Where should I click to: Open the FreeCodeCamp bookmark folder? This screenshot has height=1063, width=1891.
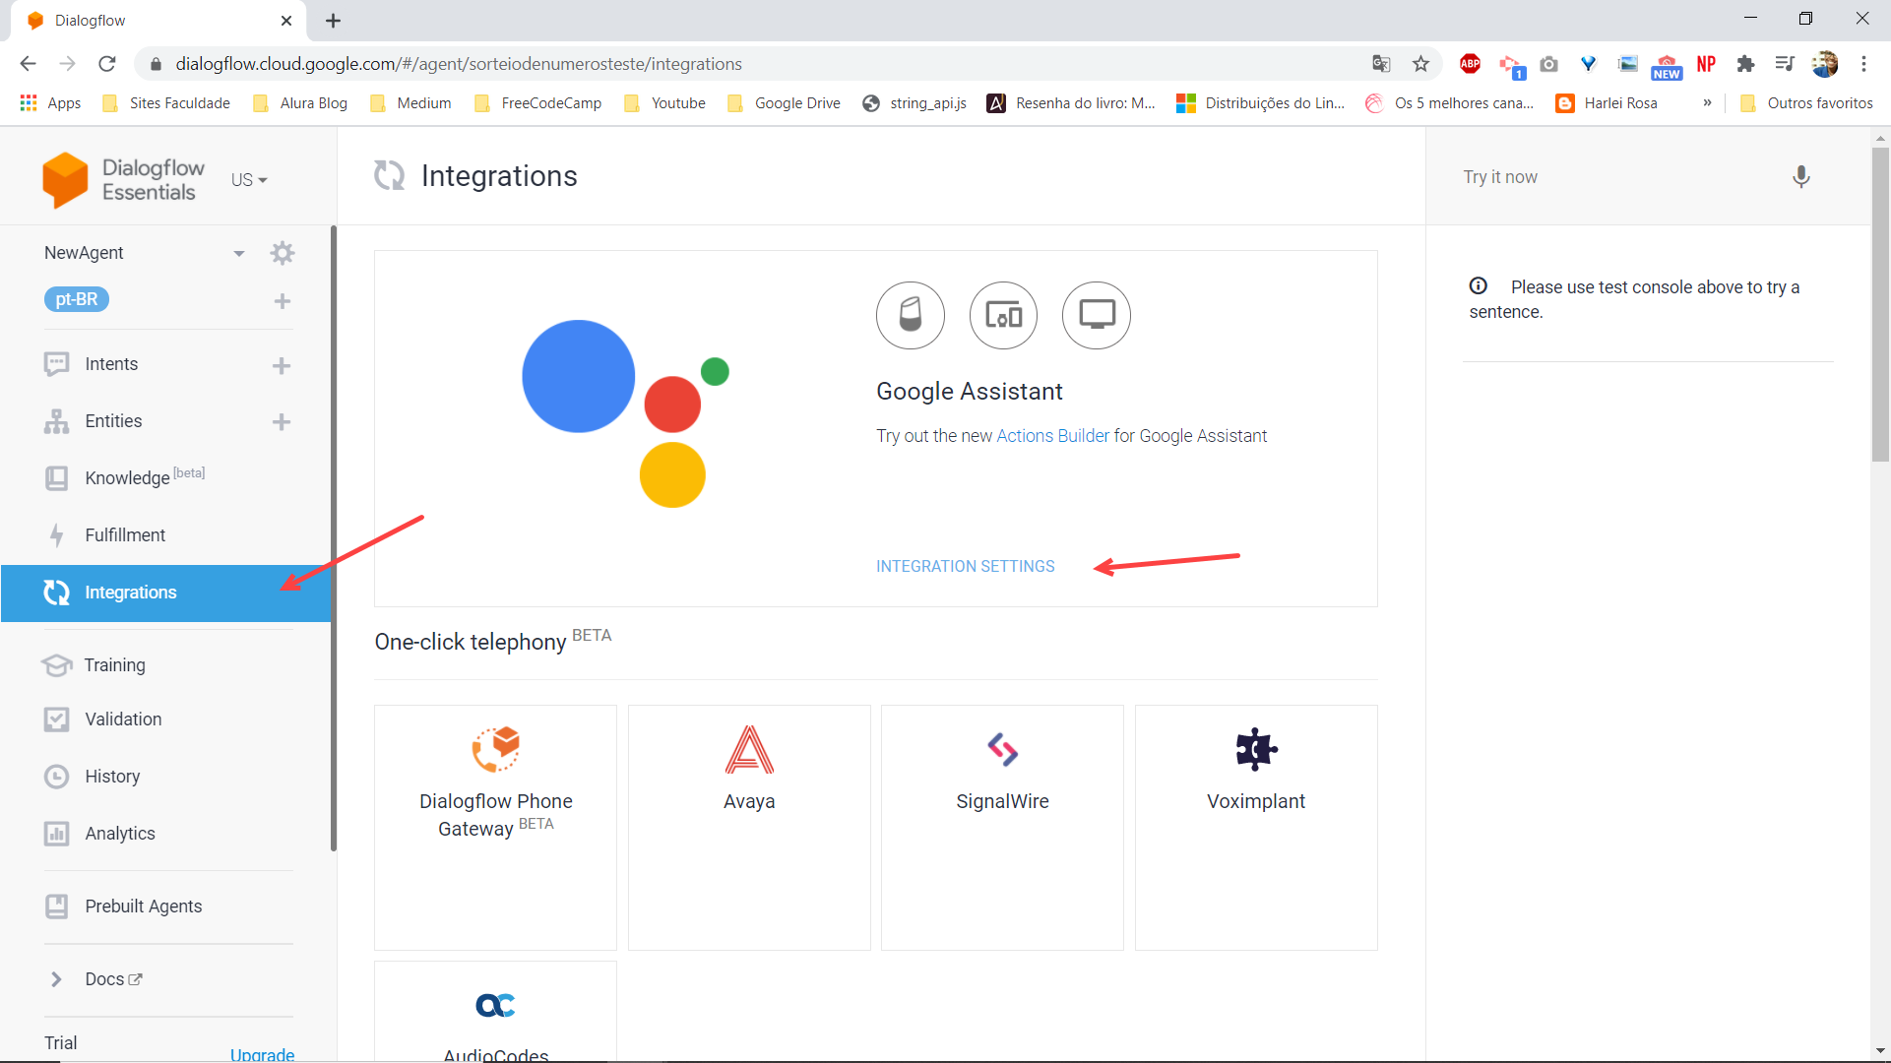click(537, 103)
